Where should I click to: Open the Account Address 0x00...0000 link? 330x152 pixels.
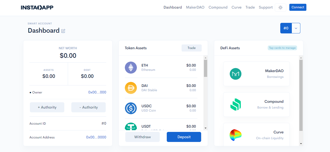(96, 137)
